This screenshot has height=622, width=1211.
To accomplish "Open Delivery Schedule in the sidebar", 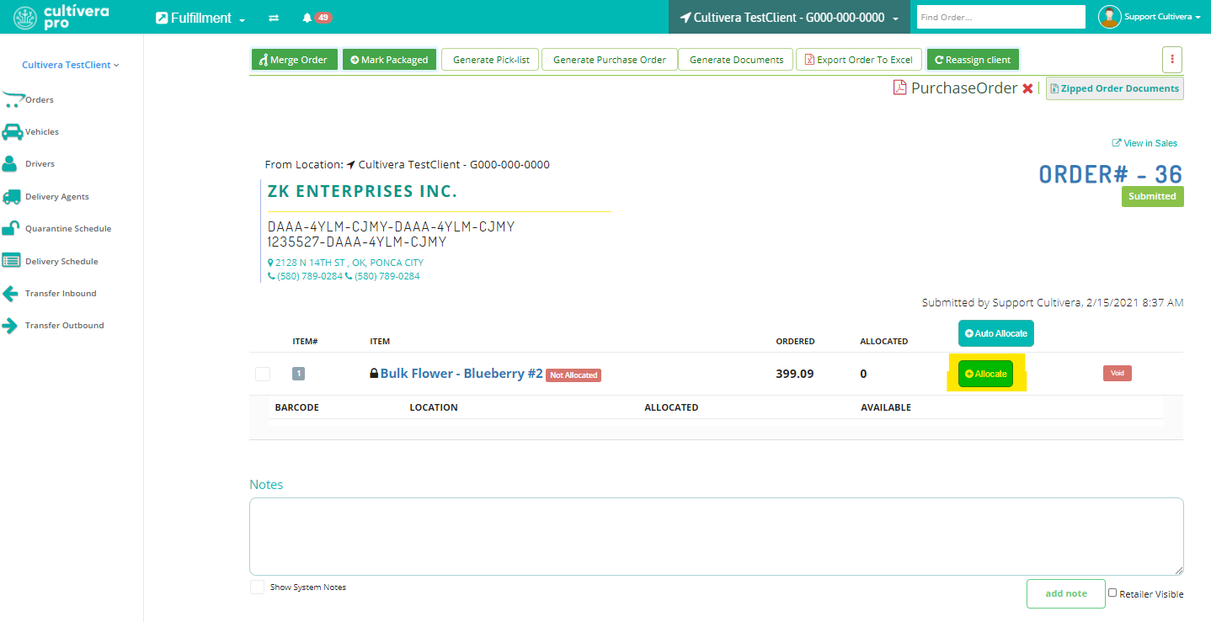I will [61, 261].
